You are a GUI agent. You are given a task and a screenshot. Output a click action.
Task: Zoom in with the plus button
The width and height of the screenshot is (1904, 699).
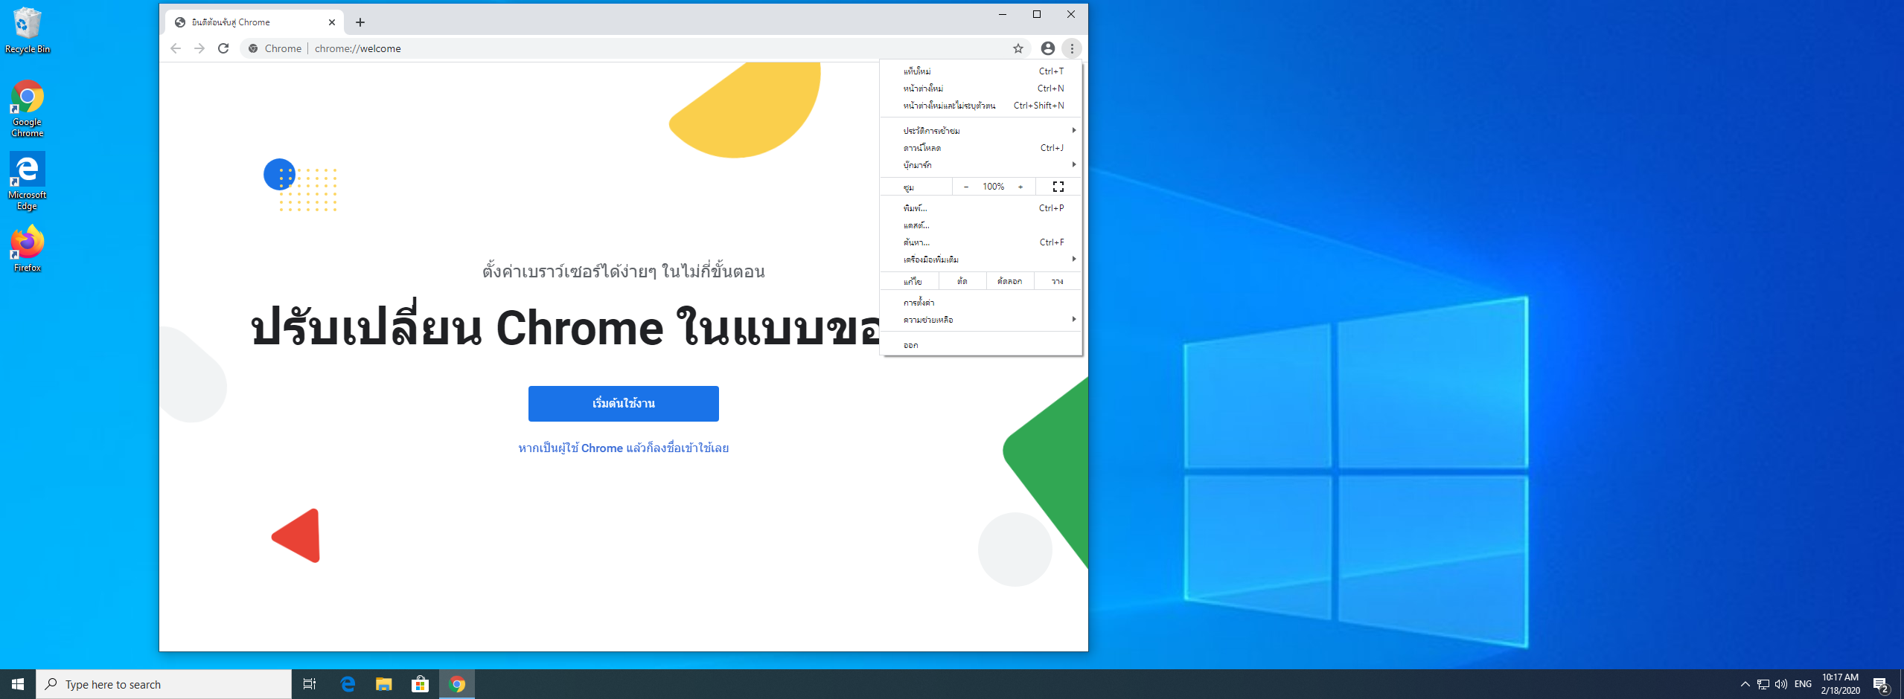pos(1020,187)
